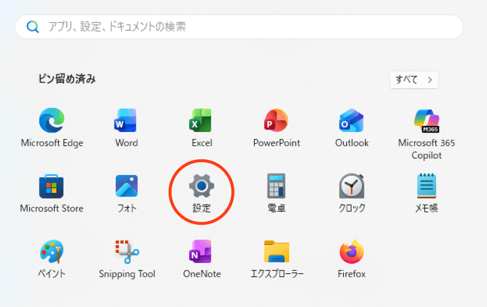Open the Outlook app icon

(x=351, y=120)
